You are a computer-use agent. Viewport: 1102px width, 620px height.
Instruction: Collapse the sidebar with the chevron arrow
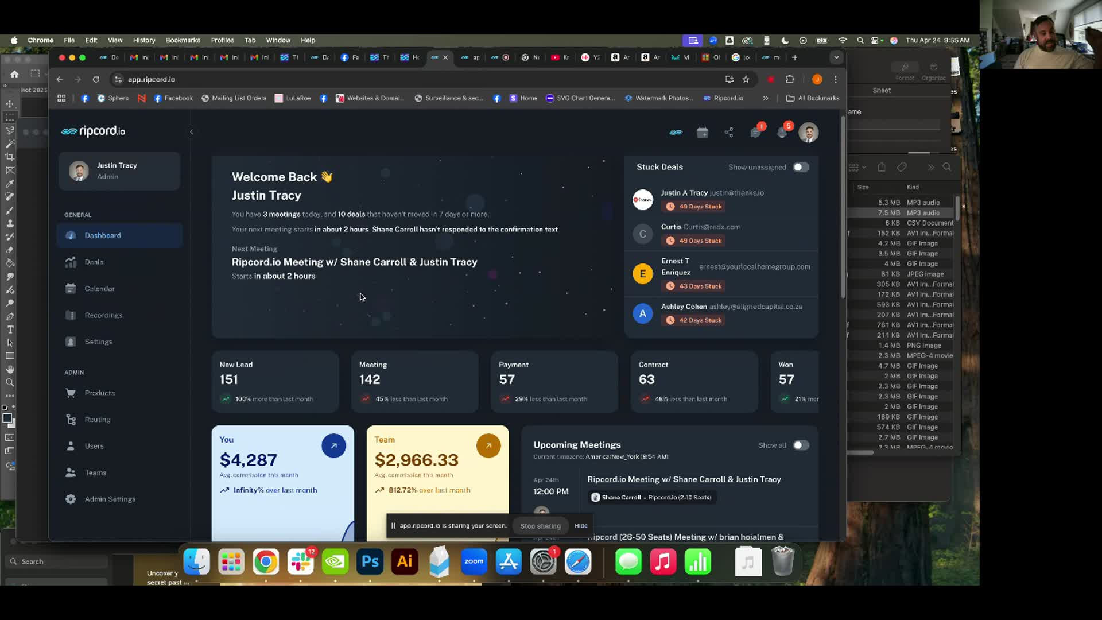(x=191, y=132)
